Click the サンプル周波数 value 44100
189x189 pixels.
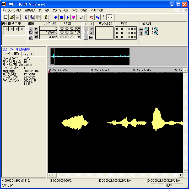(x=28, y=65)
